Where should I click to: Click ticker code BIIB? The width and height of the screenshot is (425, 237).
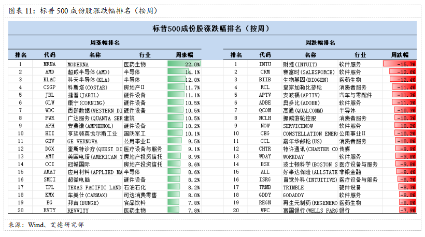(265, 80)
